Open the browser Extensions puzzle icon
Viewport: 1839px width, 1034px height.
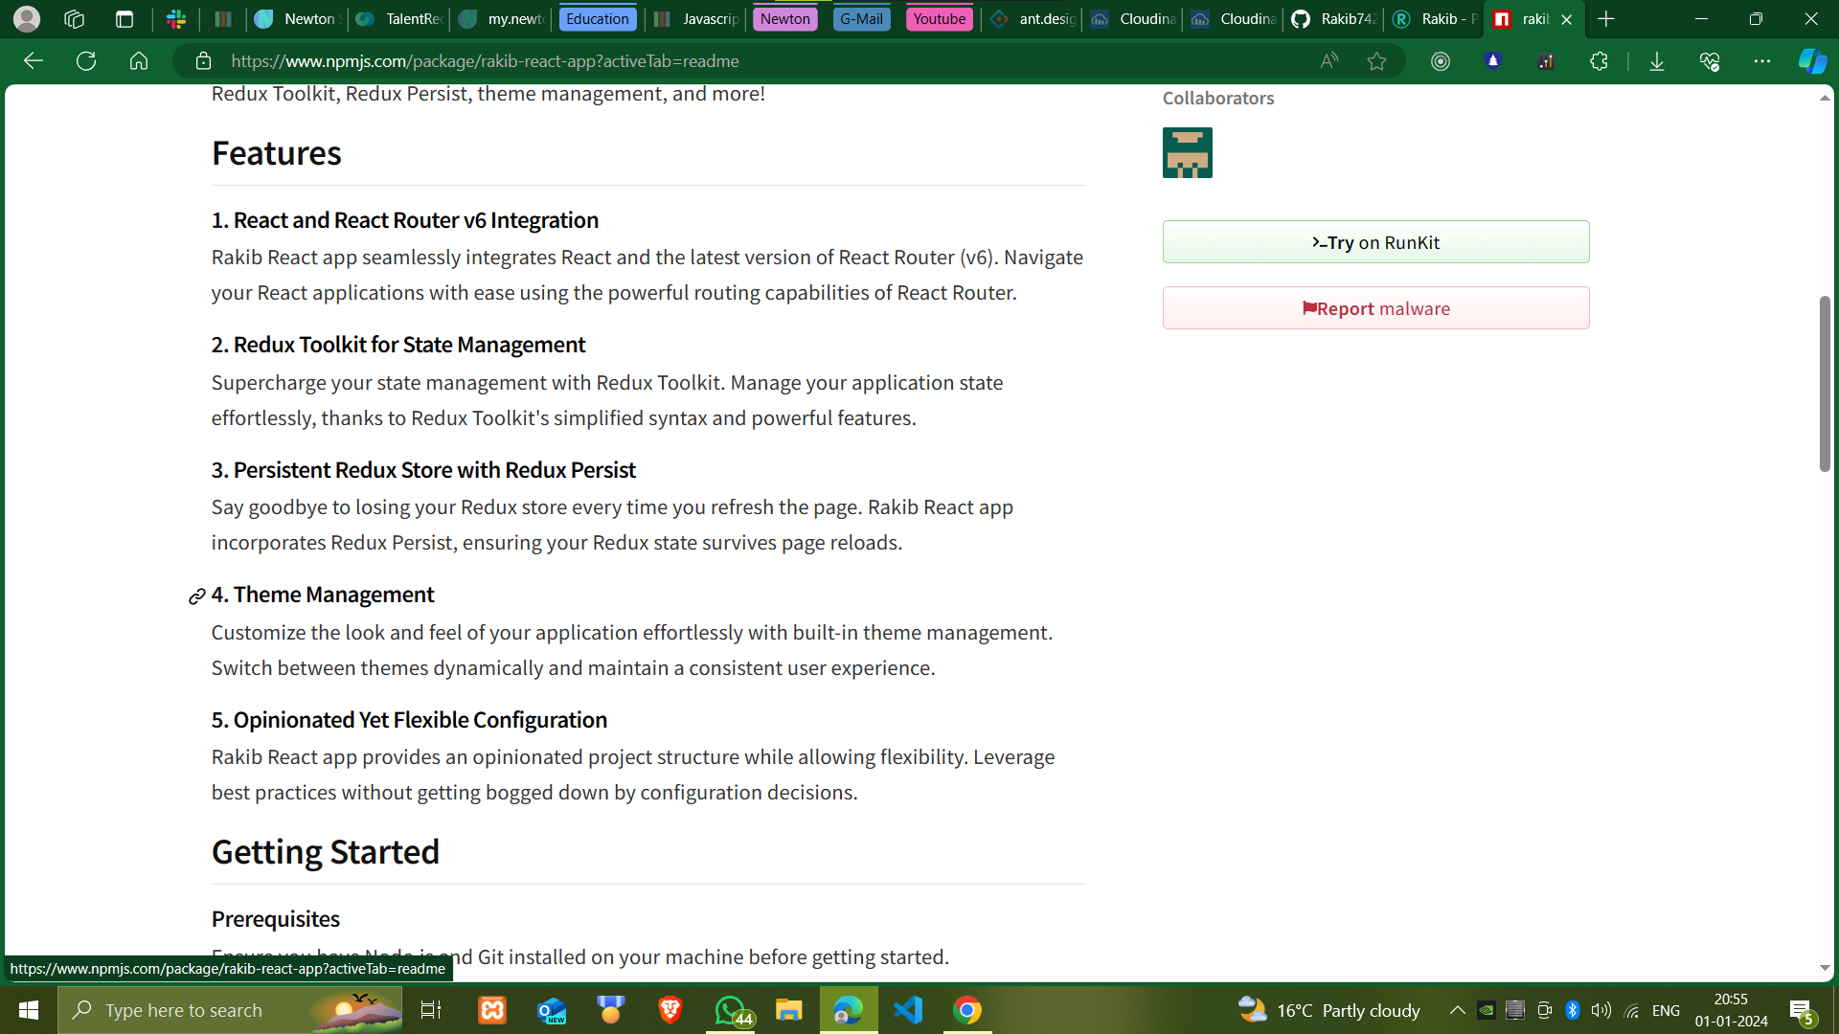[1599, 61]
